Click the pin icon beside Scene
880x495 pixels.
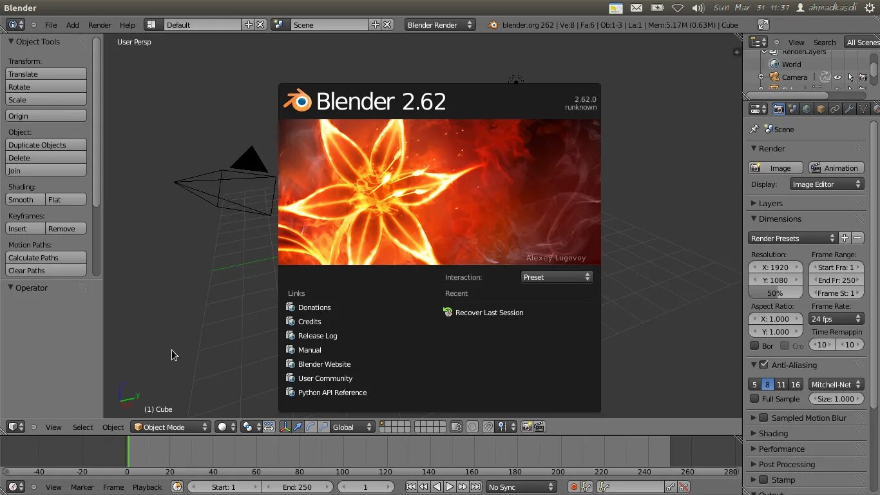click(754, 129)
